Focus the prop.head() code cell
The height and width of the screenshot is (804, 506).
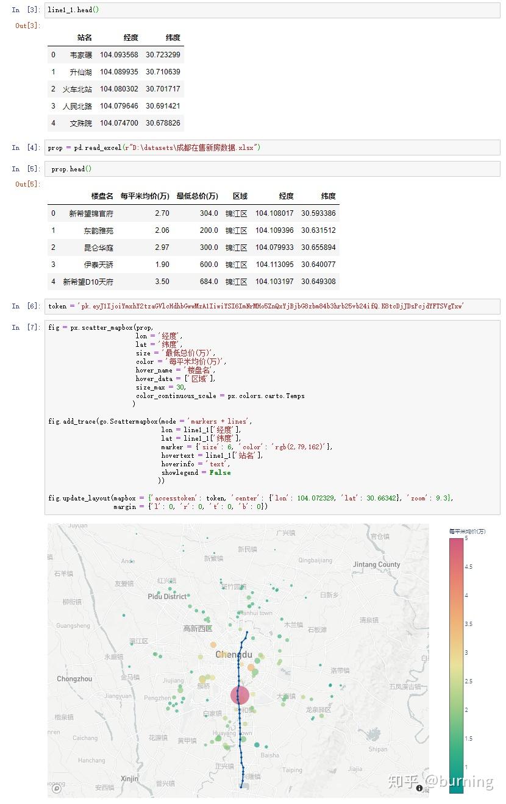click(x=272, y=169)
